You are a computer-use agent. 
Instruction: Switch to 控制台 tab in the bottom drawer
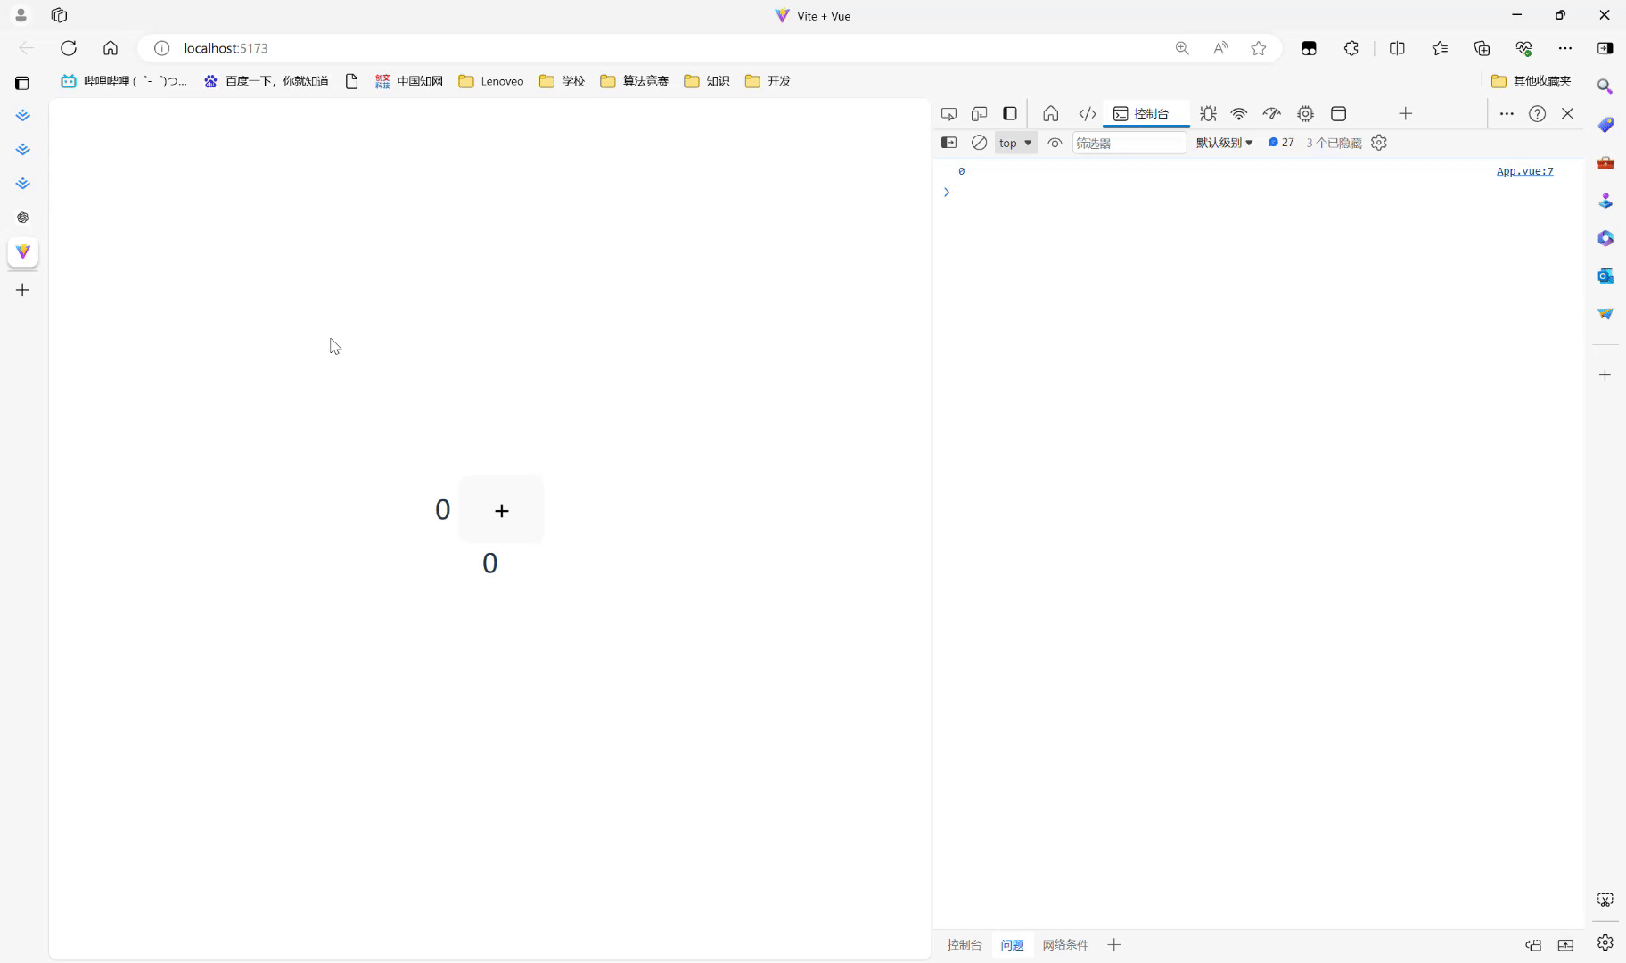[x=965, y=945]
